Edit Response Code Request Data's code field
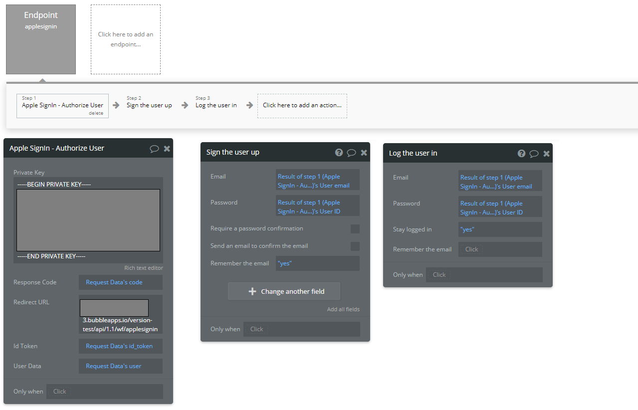 coord(121,282)
